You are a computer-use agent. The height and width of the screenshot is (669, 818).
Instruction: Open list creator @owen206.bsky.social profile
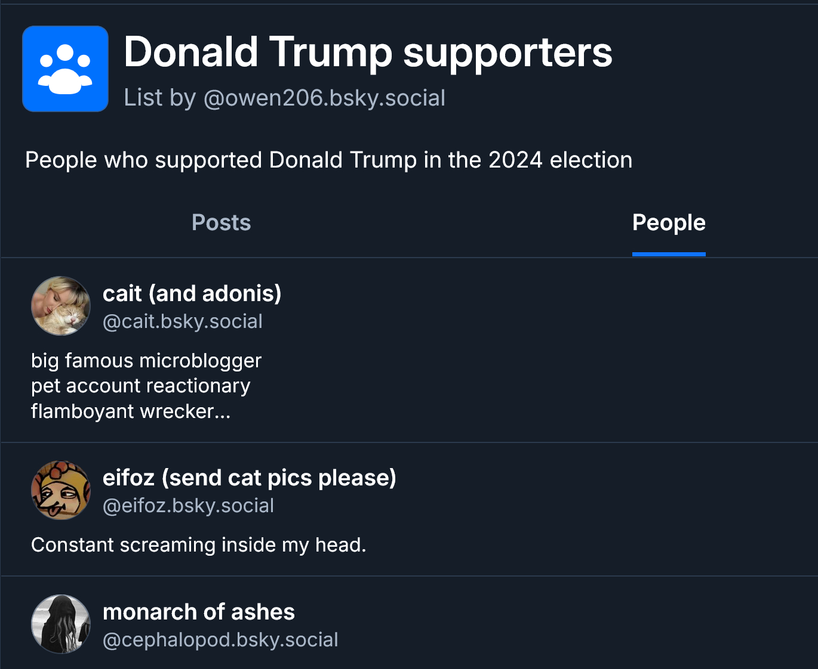[x=324, y=98]
